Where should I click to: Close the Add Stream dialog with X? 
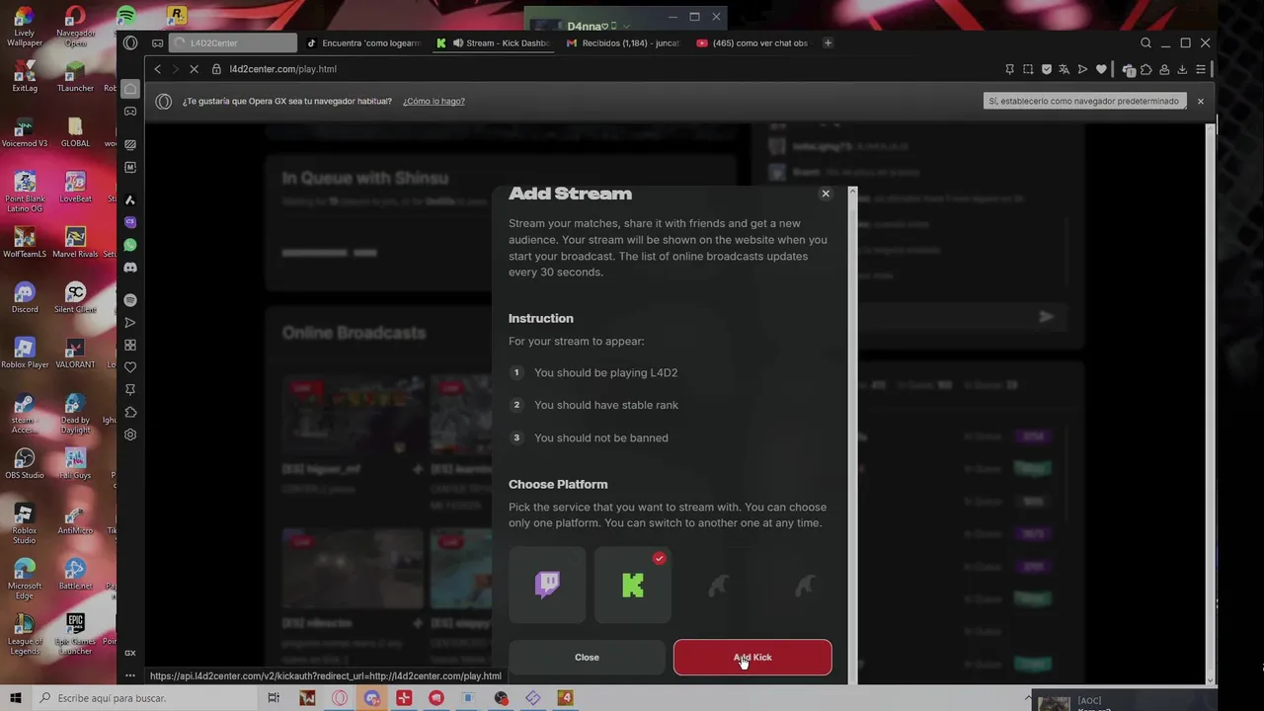[826, 194]
